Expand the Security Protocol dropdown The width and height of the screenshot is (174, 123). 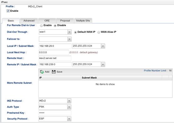(69, 119)
